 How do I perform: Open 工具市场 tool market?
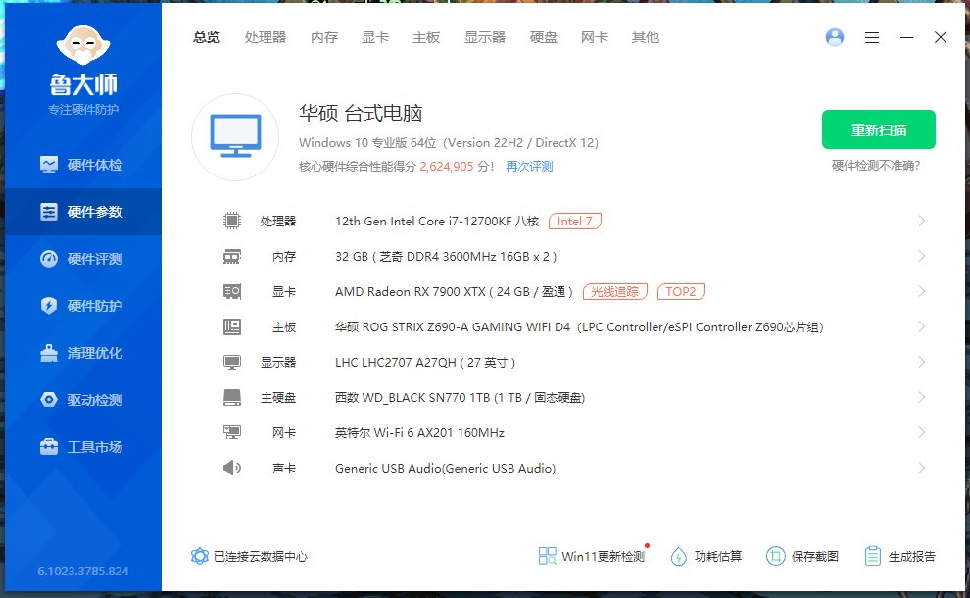[83, 447]
